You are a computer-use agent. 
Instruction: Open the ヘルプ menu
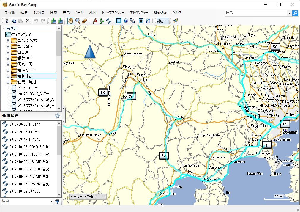coord(177,13)
